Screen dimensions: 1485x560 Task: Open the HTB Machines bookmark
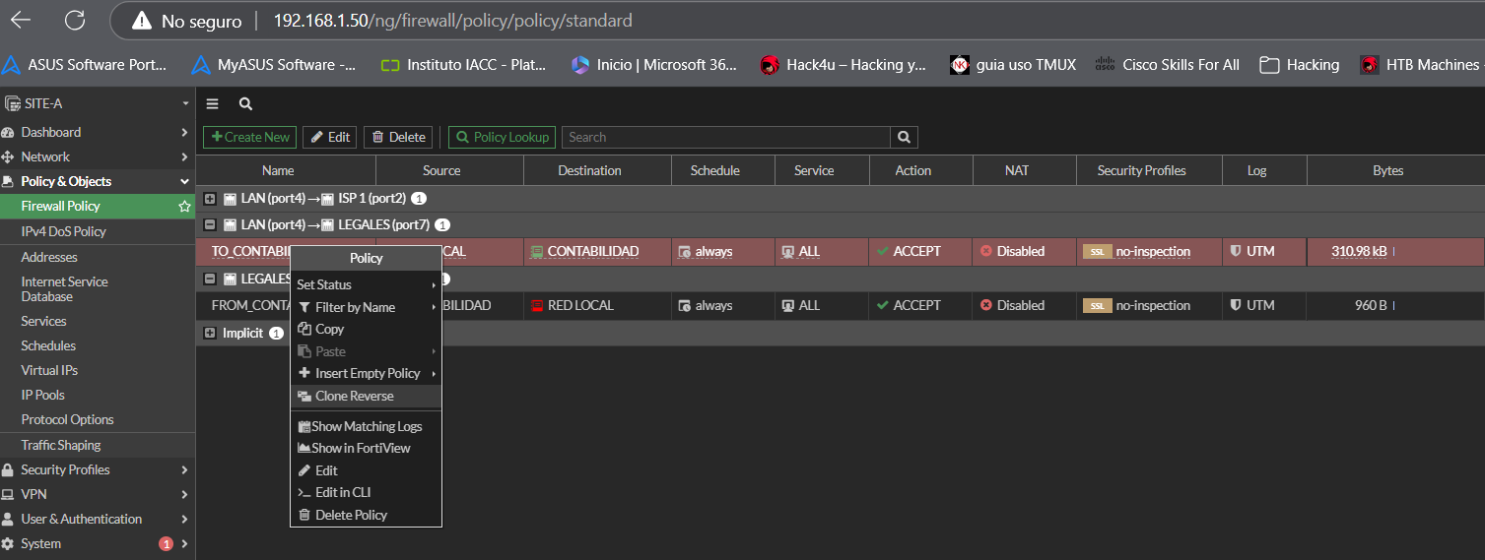pyautogui.click(x=1420, y=65)
